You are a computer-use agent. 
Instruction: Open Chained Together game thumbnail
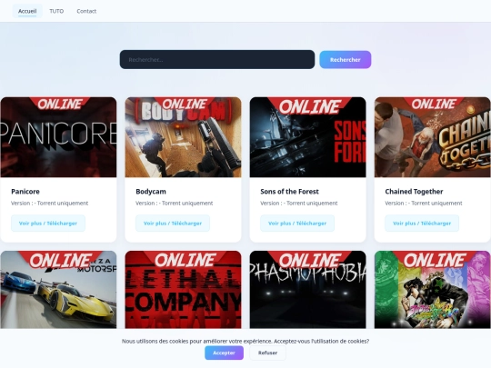433,137
